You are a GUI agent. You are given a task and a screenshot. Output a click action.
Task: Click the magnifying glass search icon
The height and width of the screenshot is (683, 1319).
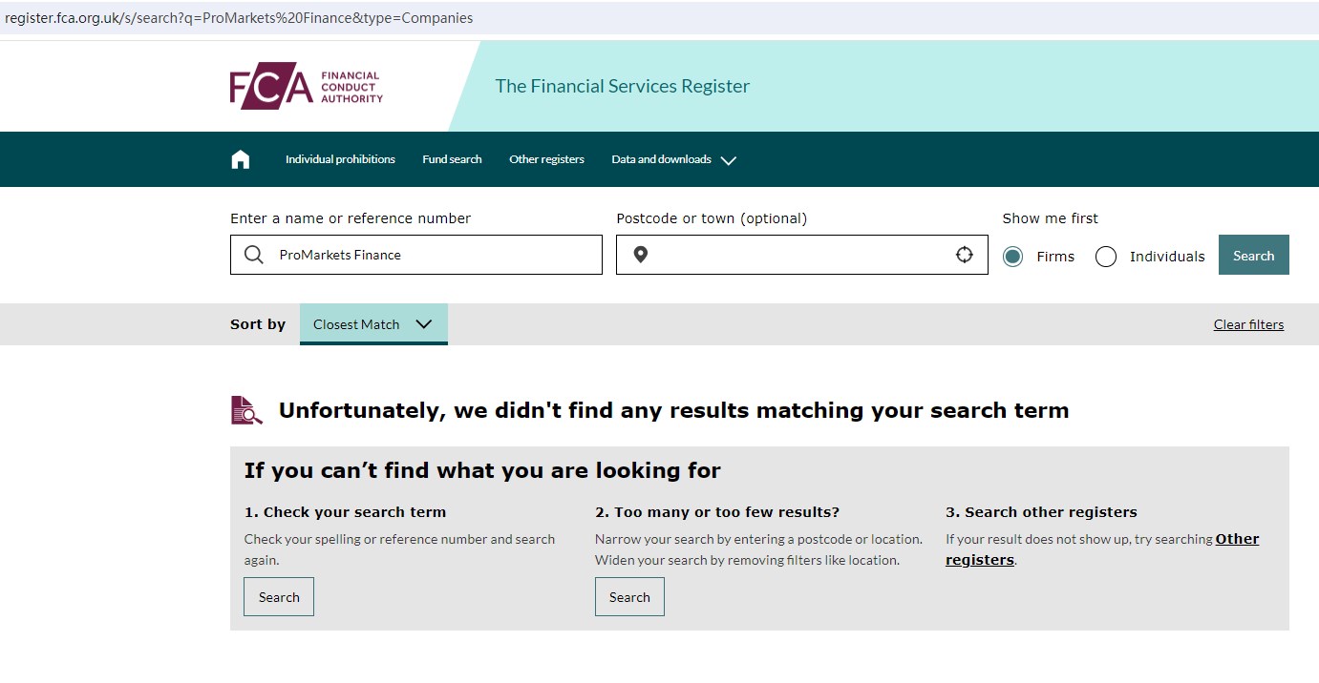click(254, 255)
